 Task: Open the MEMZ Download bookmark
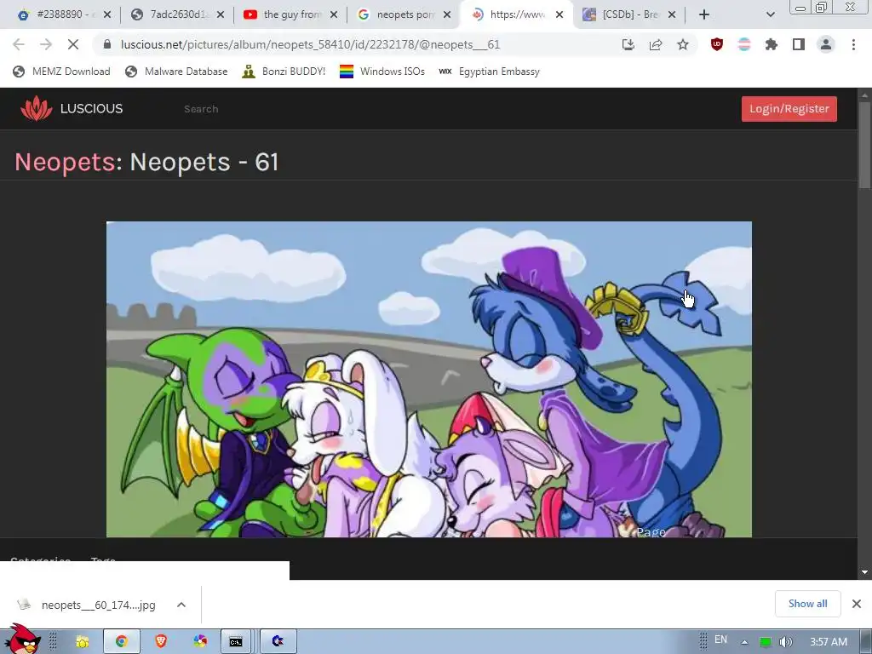click(x=61, y=72)
